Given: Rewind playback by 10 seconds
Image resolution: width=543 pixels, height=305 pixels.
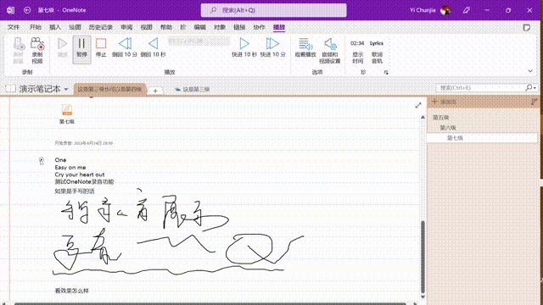Looking at the screenshot, I should (x=153, y=47).
